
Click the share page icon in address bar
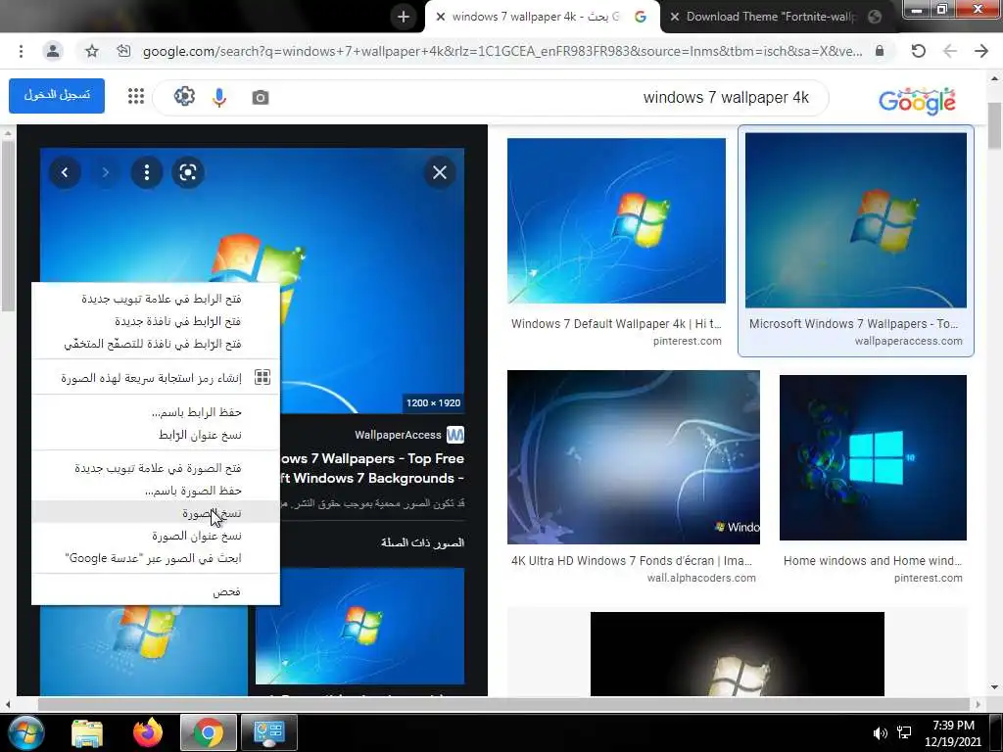point(123,51)
